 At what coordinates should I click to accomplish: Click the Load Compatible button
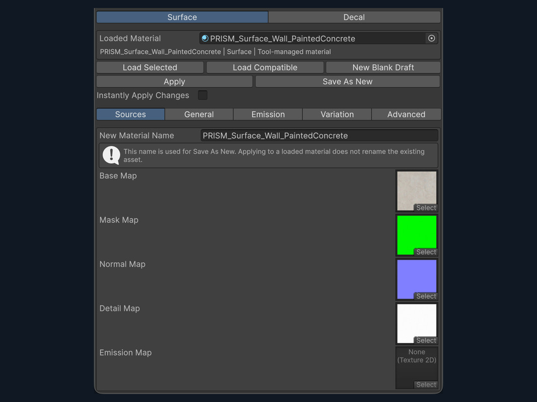[265, 67]
